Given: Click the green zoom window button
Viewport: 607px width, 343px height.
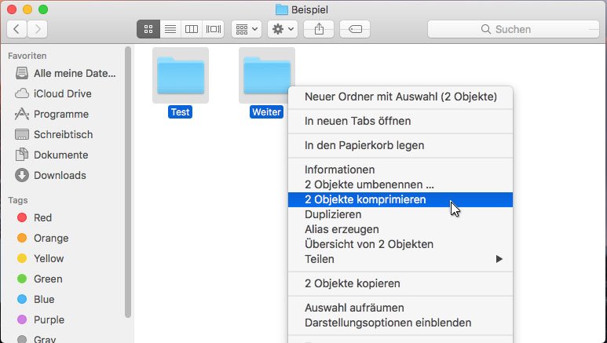Looking at the screenshot, I should coord(43,9).
